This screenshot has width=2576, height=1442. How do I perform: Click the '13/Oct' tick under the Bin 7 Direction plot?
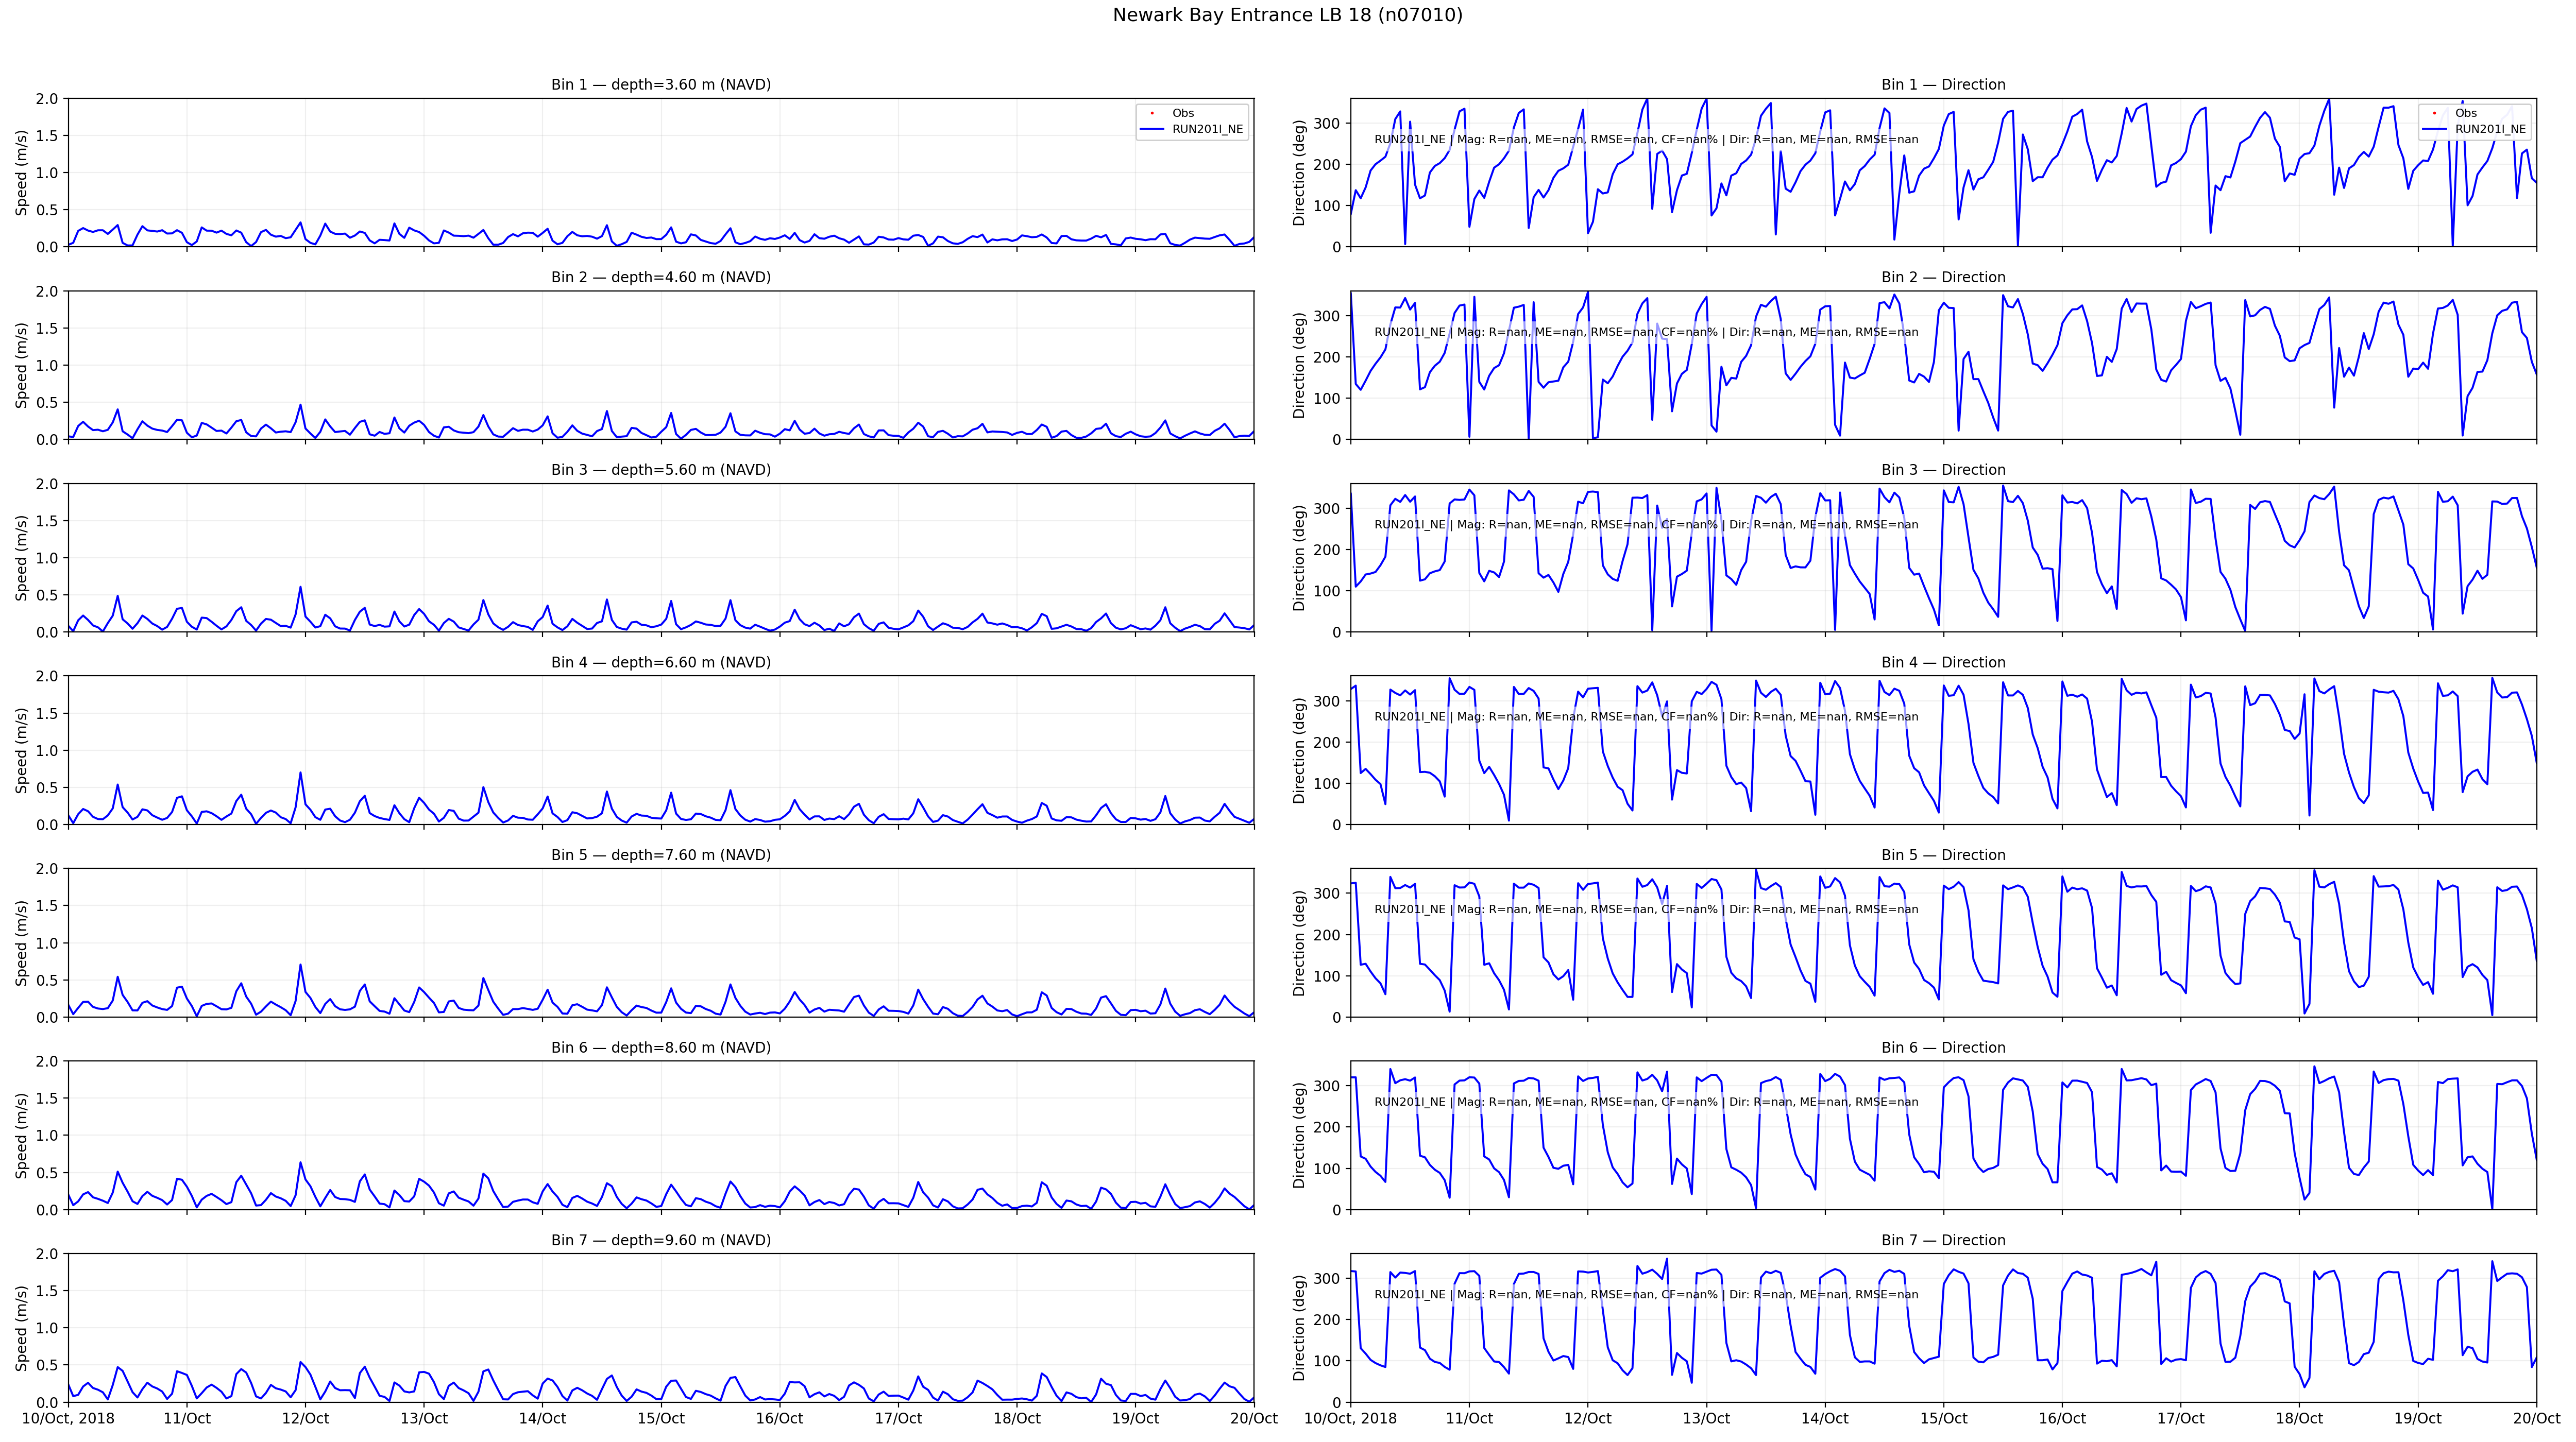1706,1419
